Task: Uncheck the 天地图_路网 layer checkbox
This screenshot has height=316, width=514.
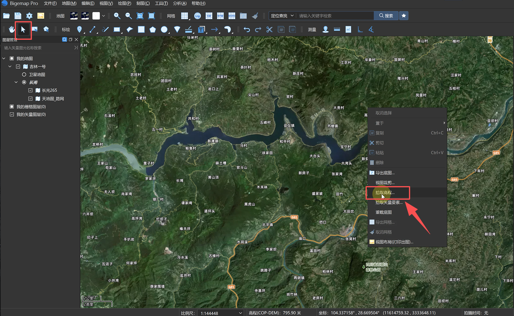Action: [30, 99]
